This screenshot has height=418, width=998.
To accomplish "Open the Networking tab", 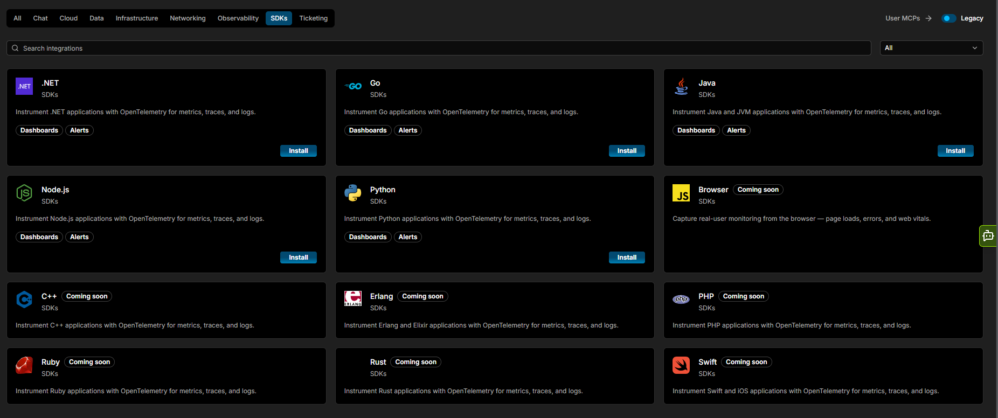I will pyautogui.click(x=188, y=18).
